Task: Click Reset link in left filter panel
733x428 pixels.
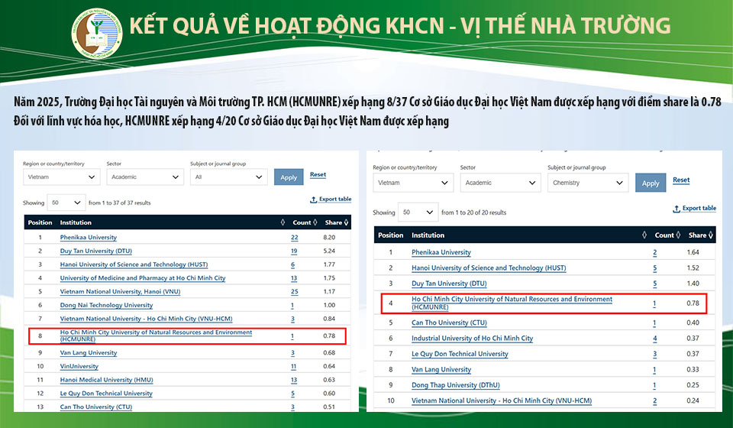Action: point(318,175)
